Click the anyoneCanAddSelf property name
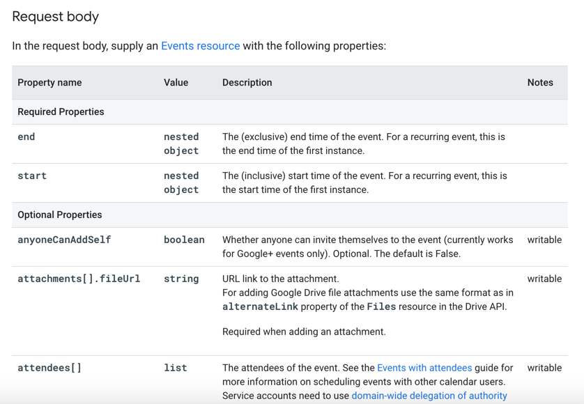This screenshot has height=404, width=584. [64, 240]
